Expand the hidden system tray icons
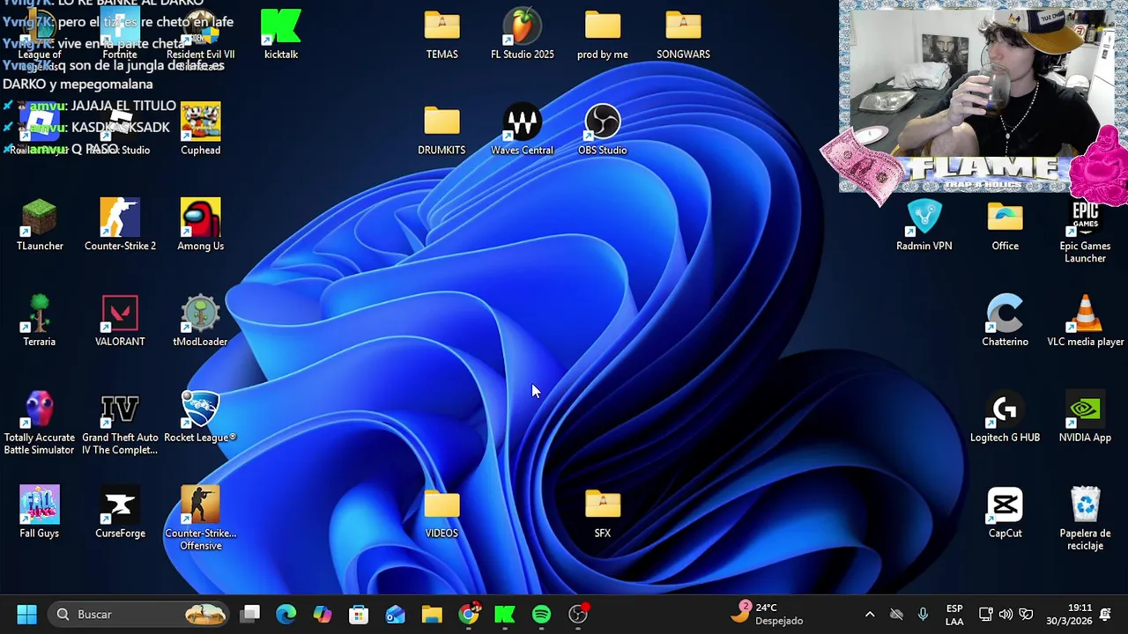Image resolution: width=1128 pixels, height=634 pixels. click(870, 615)
